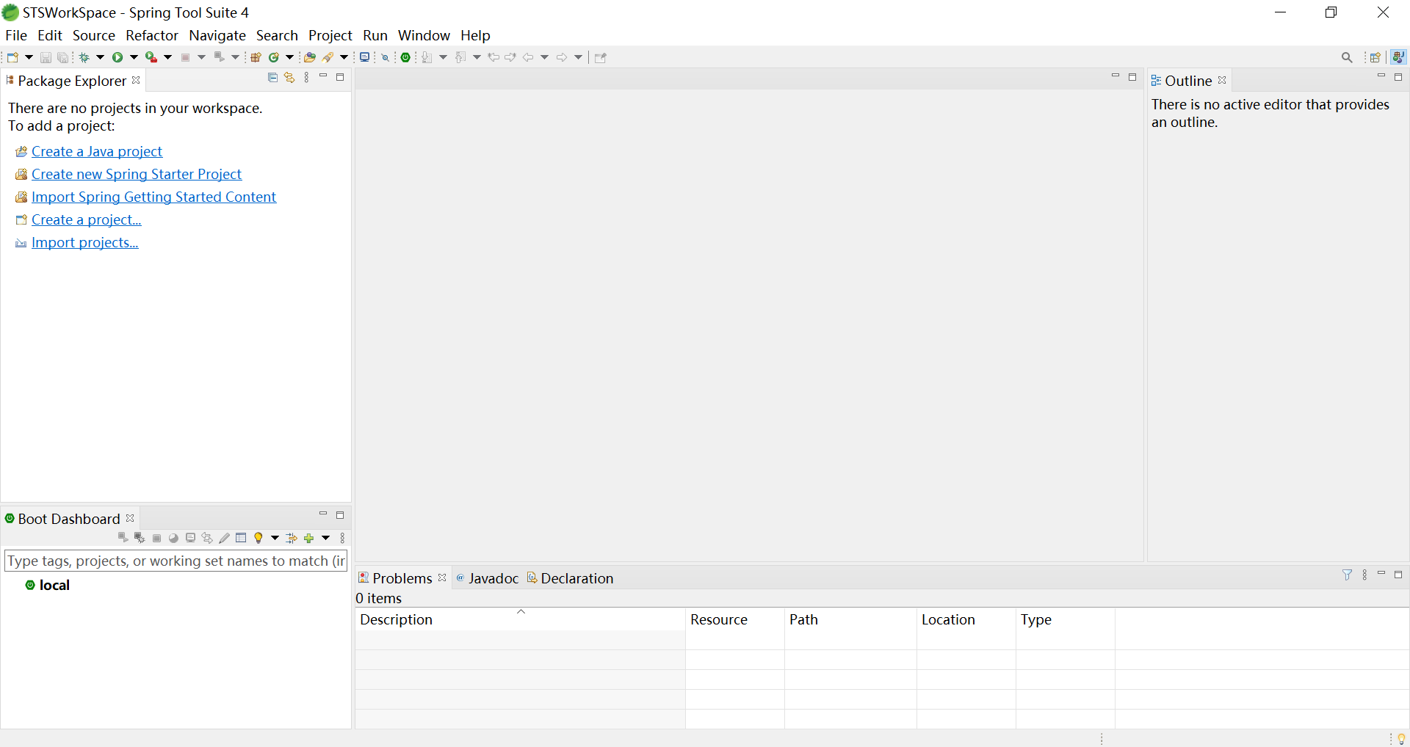Toggle Link with Editor in Package Explorer
Screen dimensions: 1410x747
[289, 78]
